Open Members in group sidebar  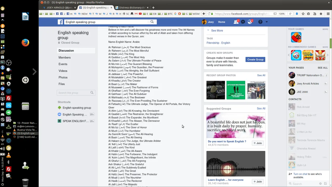tap(65, 57)
